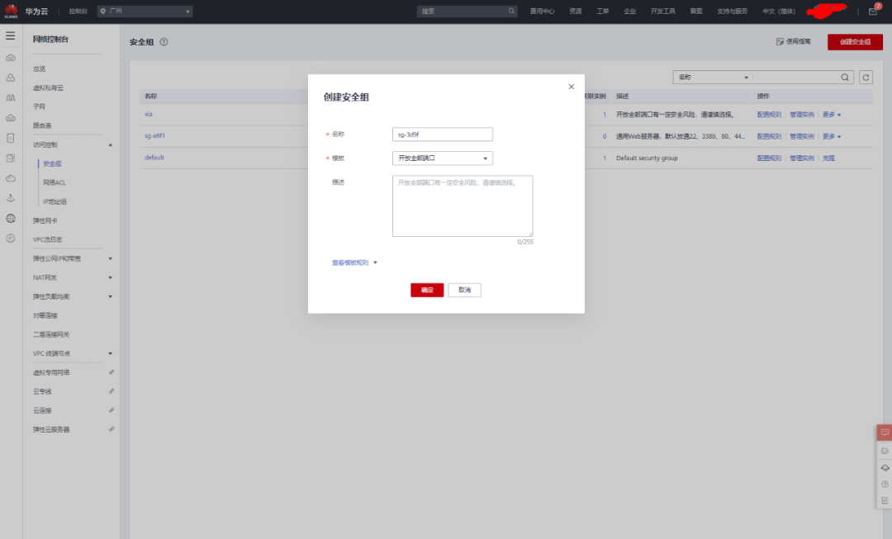Expand 查看模板规则 section
Viewport: 892px width, 539px height.
pyautogui.click(x=354, y=262)
